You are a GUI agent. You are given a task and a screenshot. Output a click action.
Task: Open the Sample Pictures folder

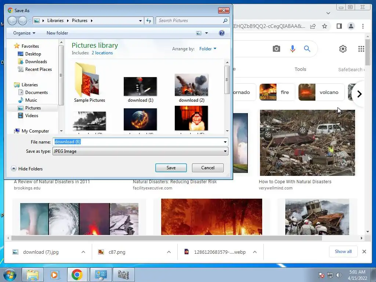(90, 83)
